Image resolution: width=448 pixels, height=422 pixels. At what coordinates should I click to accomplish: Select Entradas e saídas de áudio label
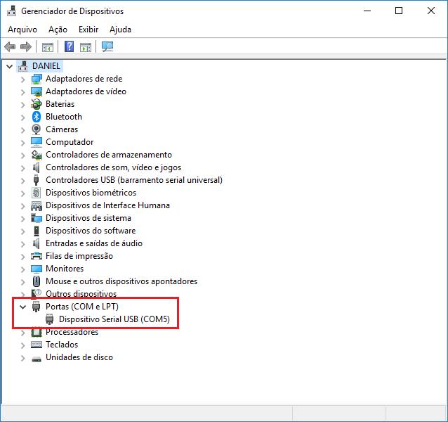(94, 243)
